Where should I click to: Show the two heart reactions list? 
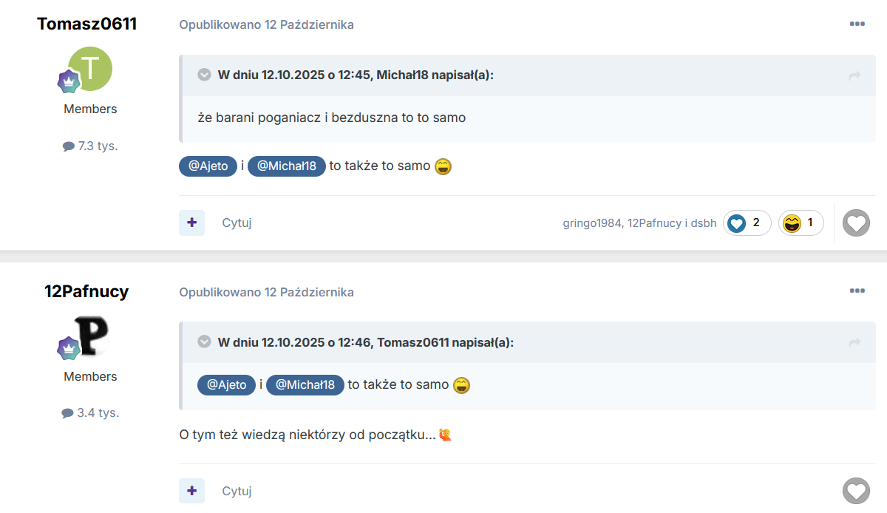pyautogui.click(x=747, y=222)
